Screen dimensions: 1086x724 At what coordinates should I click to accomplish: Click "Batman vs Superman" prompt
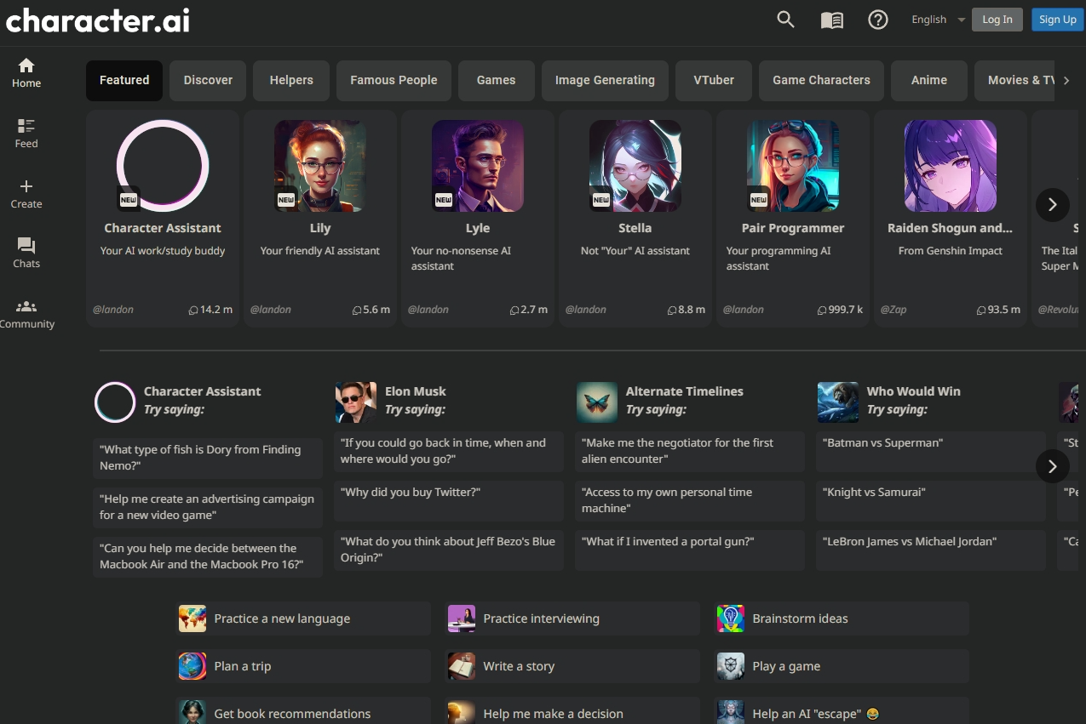(931, 451)
